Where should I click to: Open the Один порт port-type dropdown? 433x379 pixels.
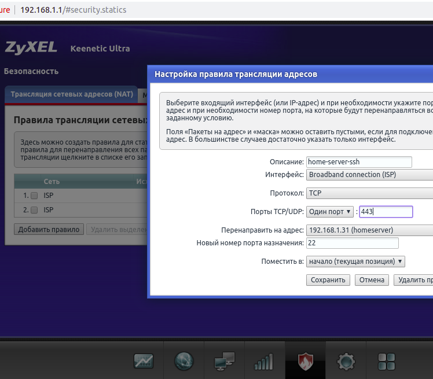pyautogui.click(x=330, y=212)
